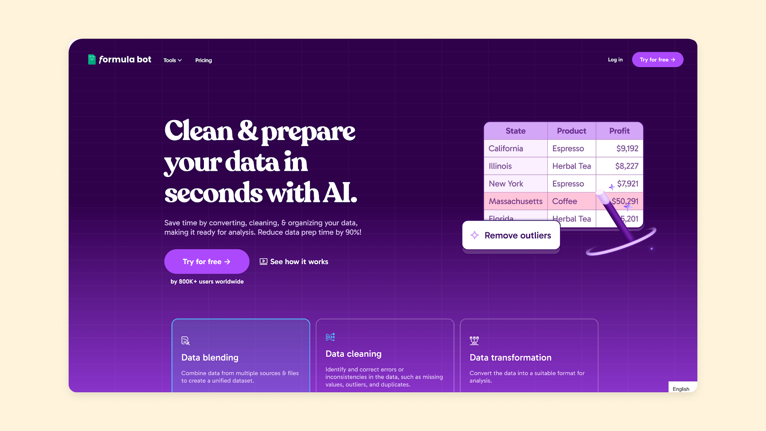Click the data cleaning icon
Image resolution: width=766 pixels, height=431 pixels.
point(330,337)
